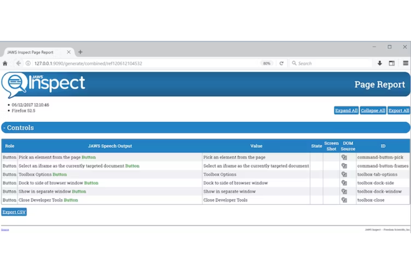Select 'Close Developer Tools Button' speech cell
Image resolution: width=411 pixels, height=274 pixels.
pos(110,200)
